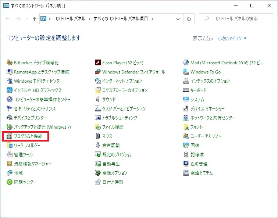
Task: Open the 音声認識 microphone icon
Action: 98,145
